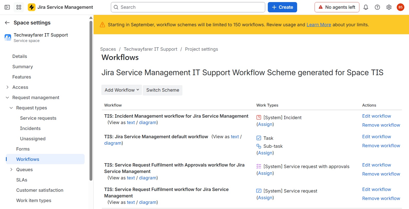Screen dimensions: 409x209
Task: Remove the Incident Management workflow
Action: click(x=381, y=125)
